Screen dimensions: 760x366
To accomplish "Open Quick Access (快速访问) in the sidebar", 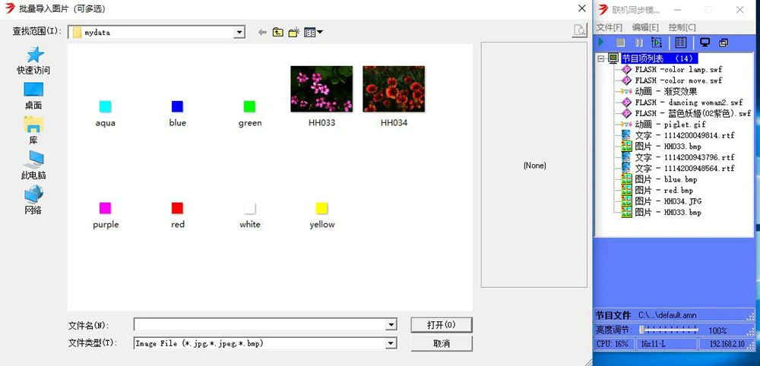I will pos(33,61).
